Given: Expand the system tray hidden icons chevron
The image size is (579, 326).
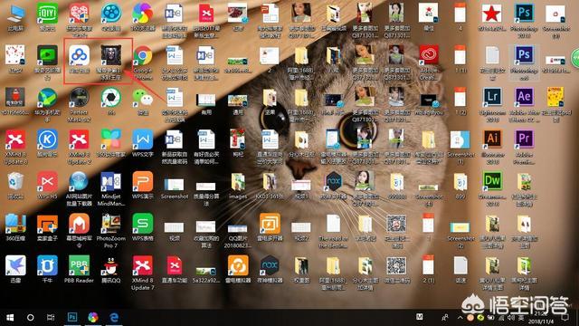Looking at the screenshot, I should point(460,317).
